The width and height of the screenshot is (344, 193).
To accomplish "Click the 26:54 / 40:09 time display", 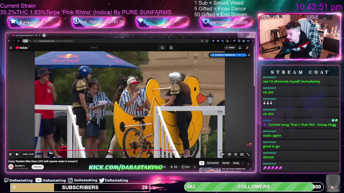I will (28, 154).
